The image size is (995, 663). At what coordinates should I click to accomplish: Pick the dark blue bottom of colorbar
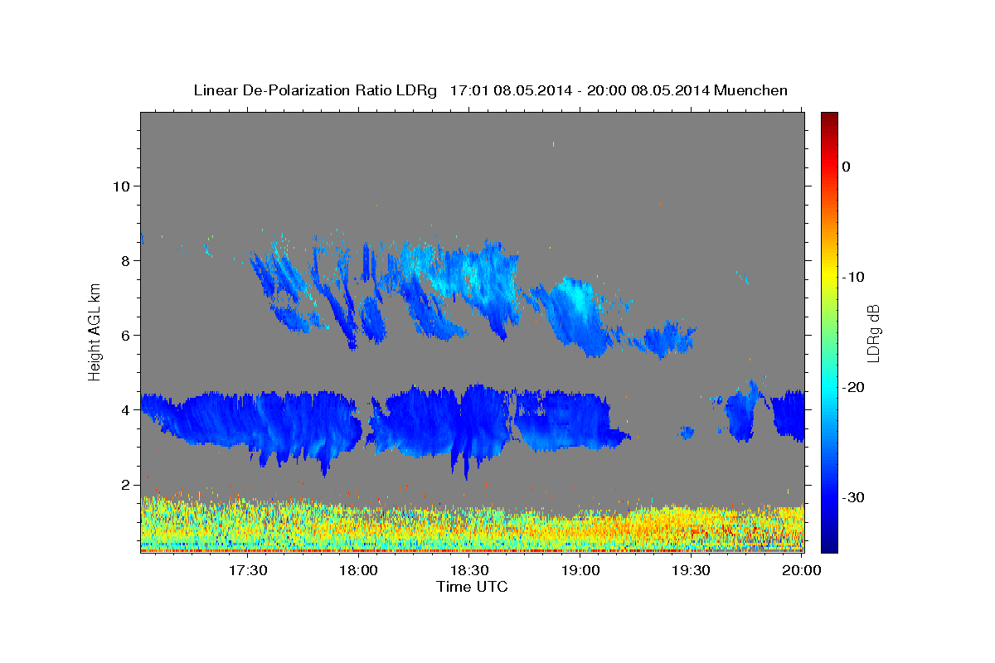(x=829, y=544)
